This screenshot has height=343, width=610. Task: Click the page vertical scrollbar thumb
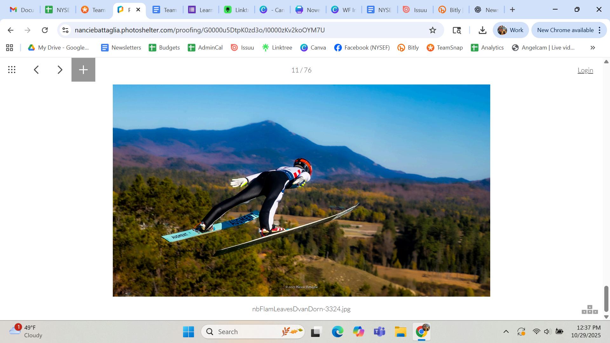point(606,299)
